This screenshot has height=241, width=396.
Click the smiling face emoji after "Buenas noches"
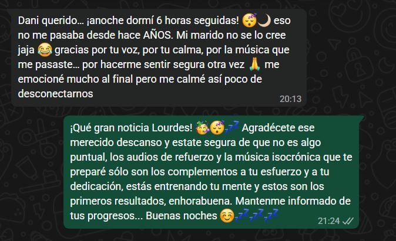(x=227, y=216)
